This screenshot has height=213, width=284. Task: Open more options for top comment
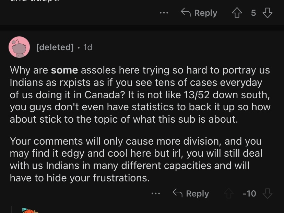pyautogui.click(x=164, y=13)
